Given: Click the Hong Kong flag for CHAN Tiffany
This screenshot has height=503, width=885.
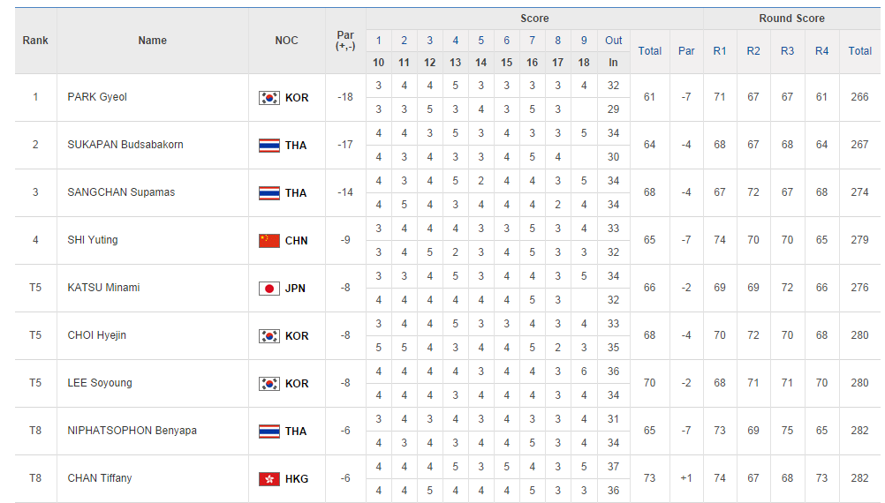Looking at the screenshot, I should (269, 479).
